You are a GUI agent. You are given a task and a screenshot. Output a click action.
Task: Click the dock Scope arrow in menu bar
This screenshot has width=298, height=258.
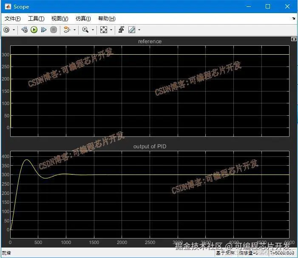[294, 18]
